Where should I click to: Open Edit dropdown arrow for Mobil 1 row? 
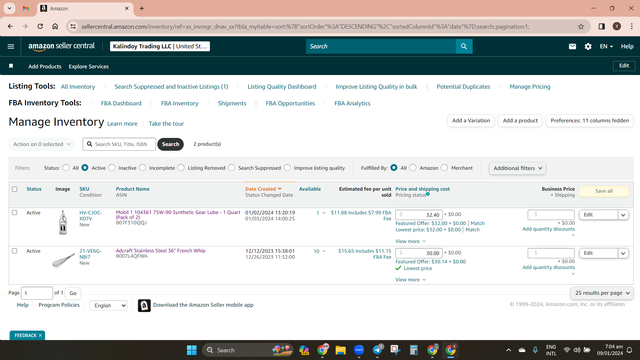coord(623,215)
